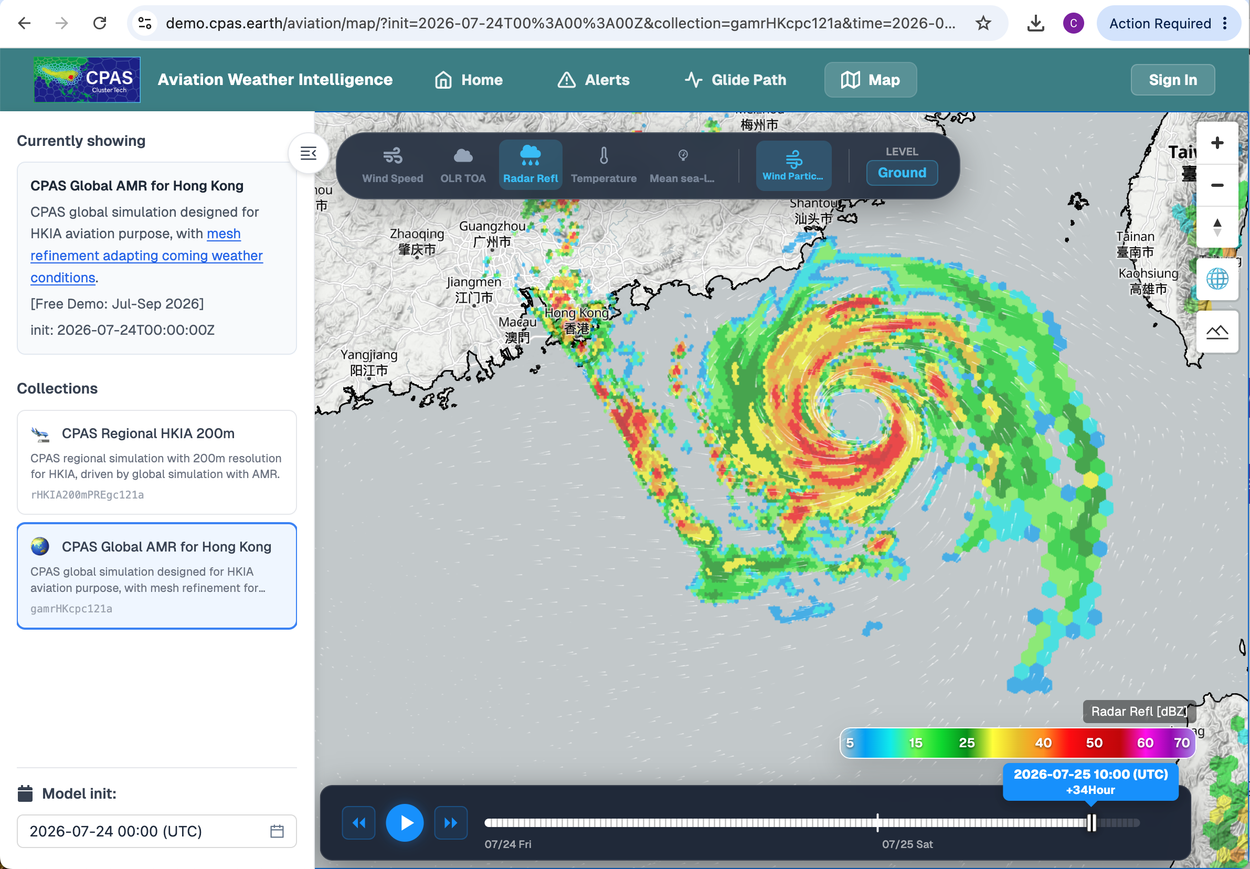The height and width of the screenshot is (869, 1250).
Task: Click the Hong Kong map label
Action: point(577,321)
